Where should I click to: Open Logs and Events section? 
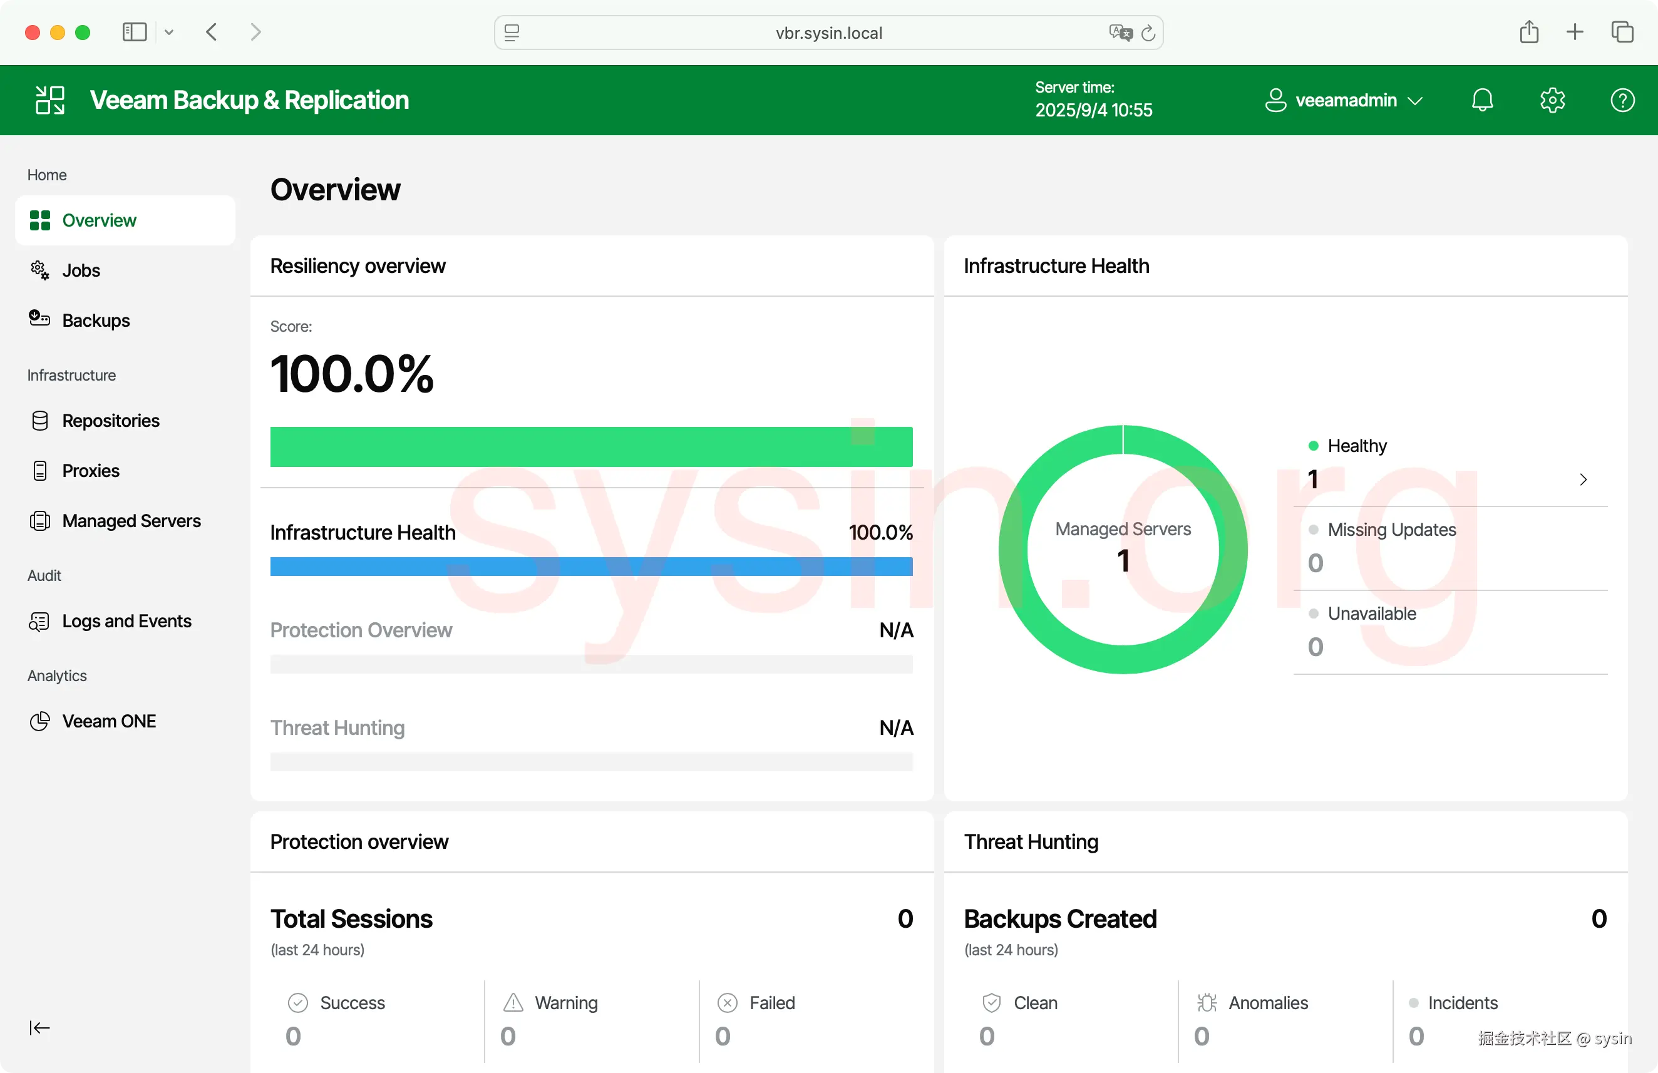point(126,620)
